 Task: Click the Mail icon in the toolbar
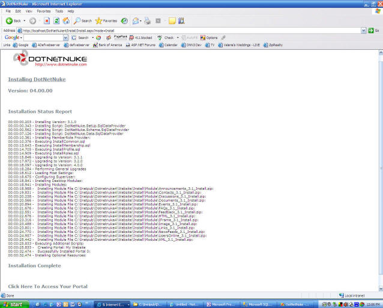click(136, 20)
